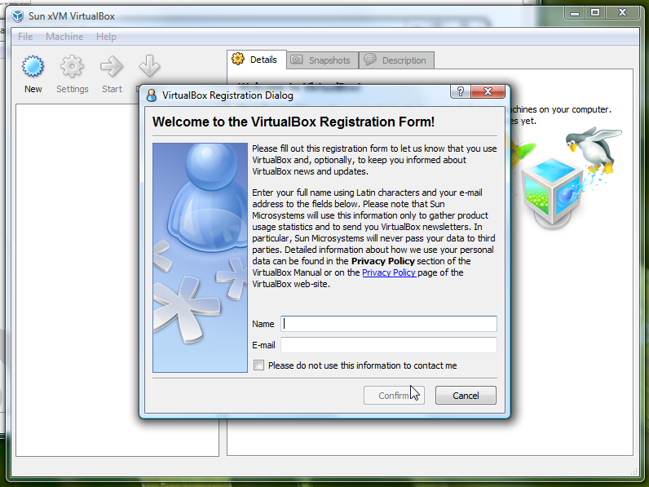Viewport: 649px width, 487px height.
Task: Maximize the Sun xVM VirtualBox window
Action: pos(595,13)
